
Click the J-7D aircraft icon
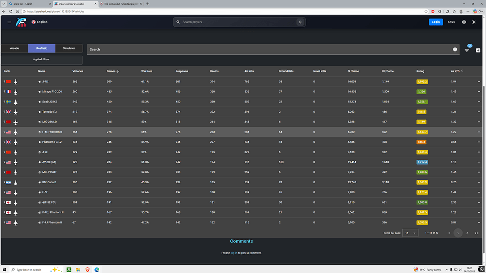16,82
